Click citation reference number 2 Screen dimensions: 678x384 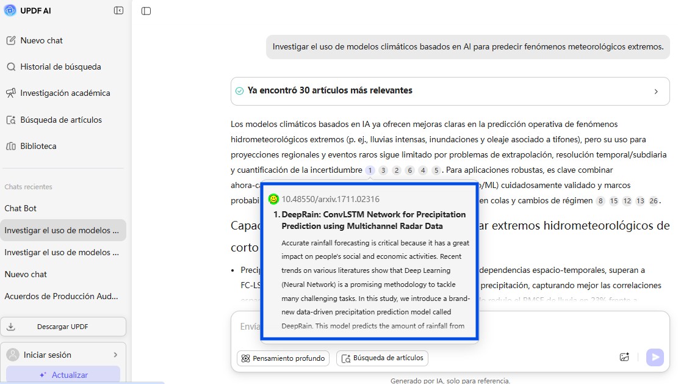point(397,170)
